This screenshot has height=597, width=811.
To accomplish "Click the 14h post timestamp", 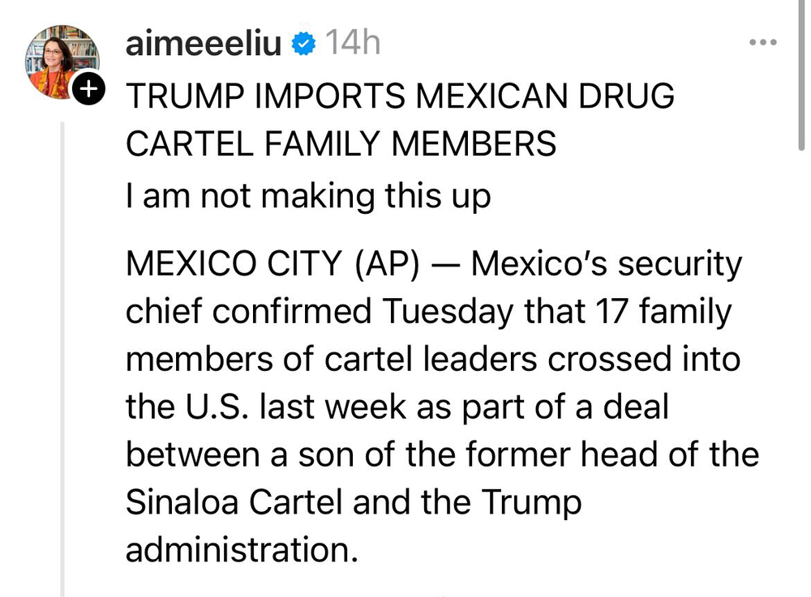I will click(353, 43).
